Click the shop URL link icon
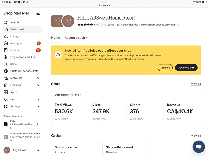This screenshot has height=156, width=208. [x=178, y=25]
